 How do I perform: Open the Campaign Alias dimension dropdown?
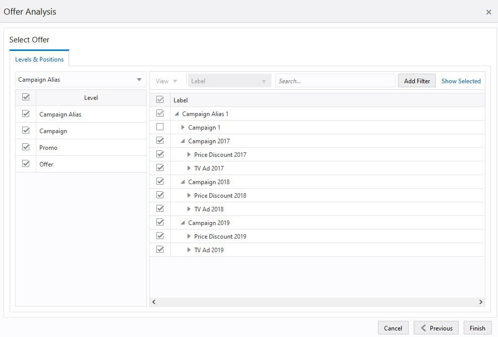139,80
